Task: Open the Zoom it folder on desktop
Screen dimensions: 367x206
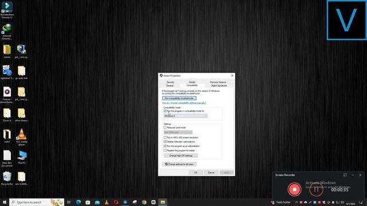Action: 7,114
